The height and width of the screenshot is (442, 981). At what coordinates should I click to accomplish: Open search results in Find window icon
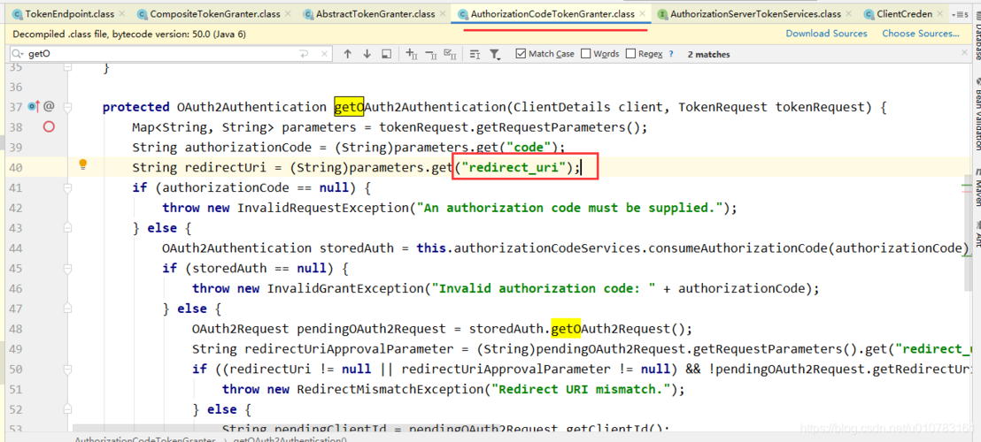(x=387, y=54)
